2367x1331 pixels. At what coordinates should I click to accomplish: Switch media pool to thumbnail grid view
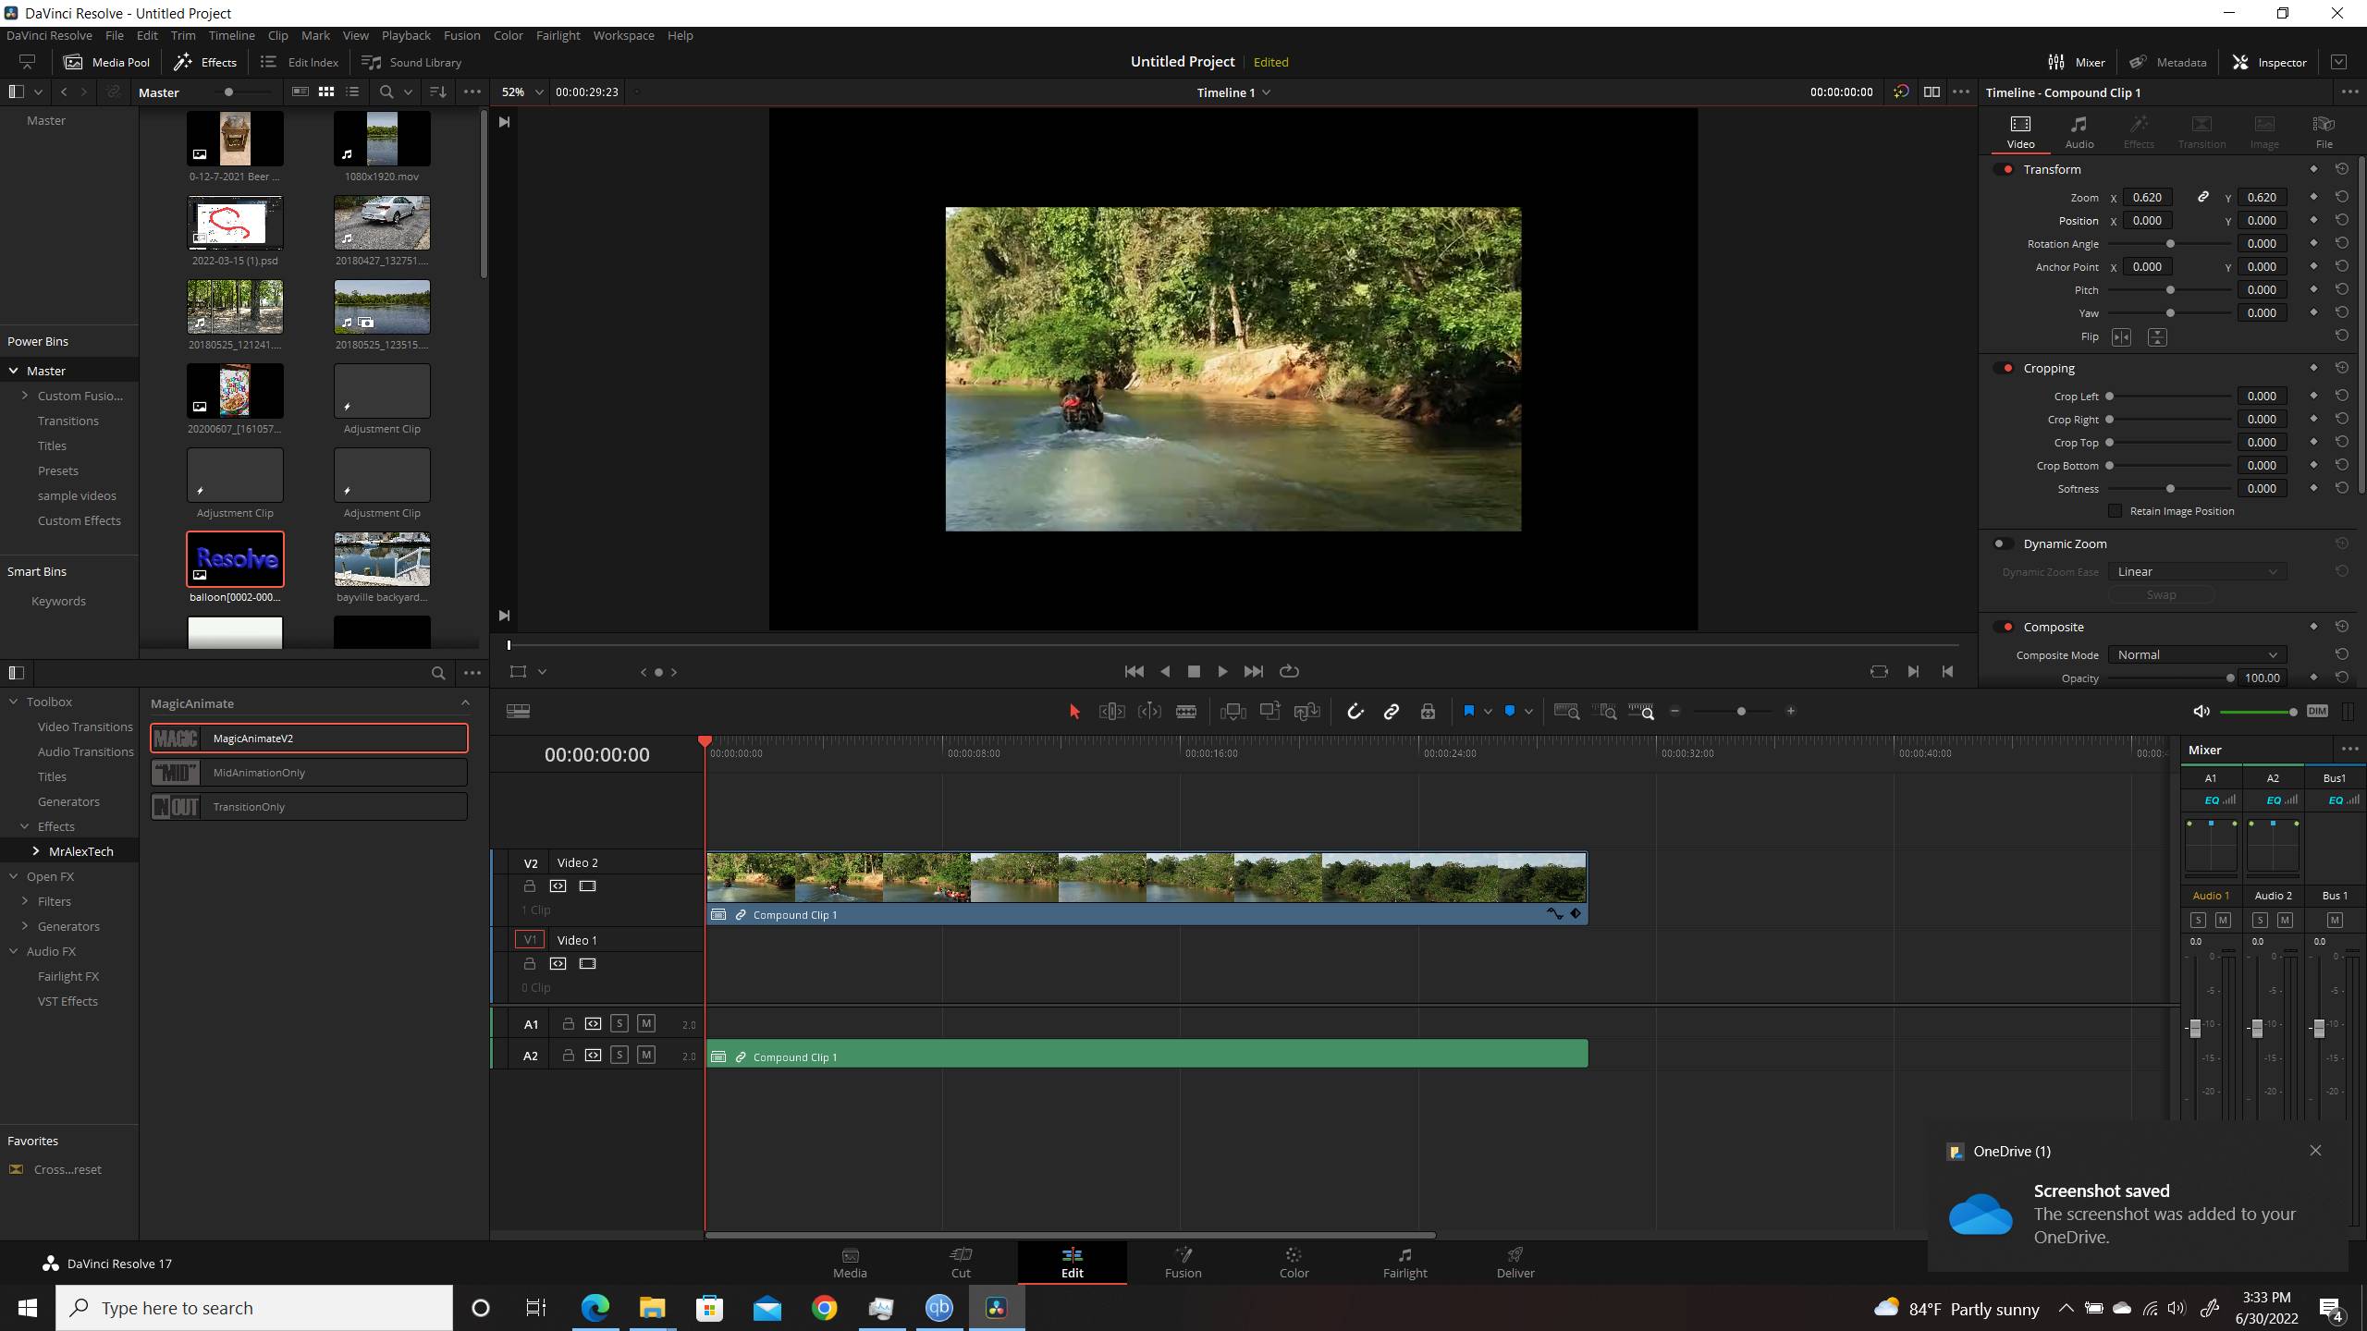coord(326,92)
